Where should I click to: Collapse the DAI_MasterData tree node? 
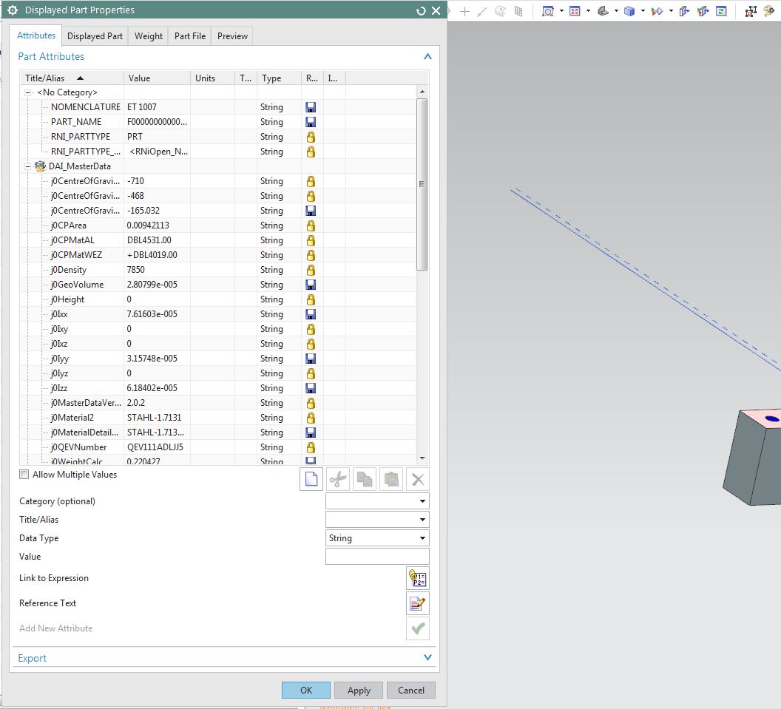[x=27, y=166]
